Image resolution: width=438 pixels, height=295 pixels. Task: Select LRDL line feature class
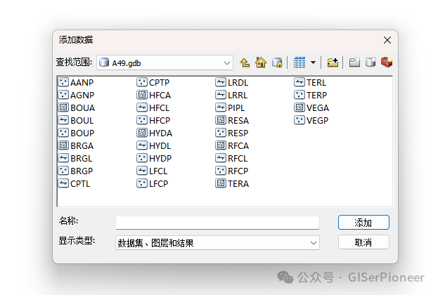coord(232,83)
